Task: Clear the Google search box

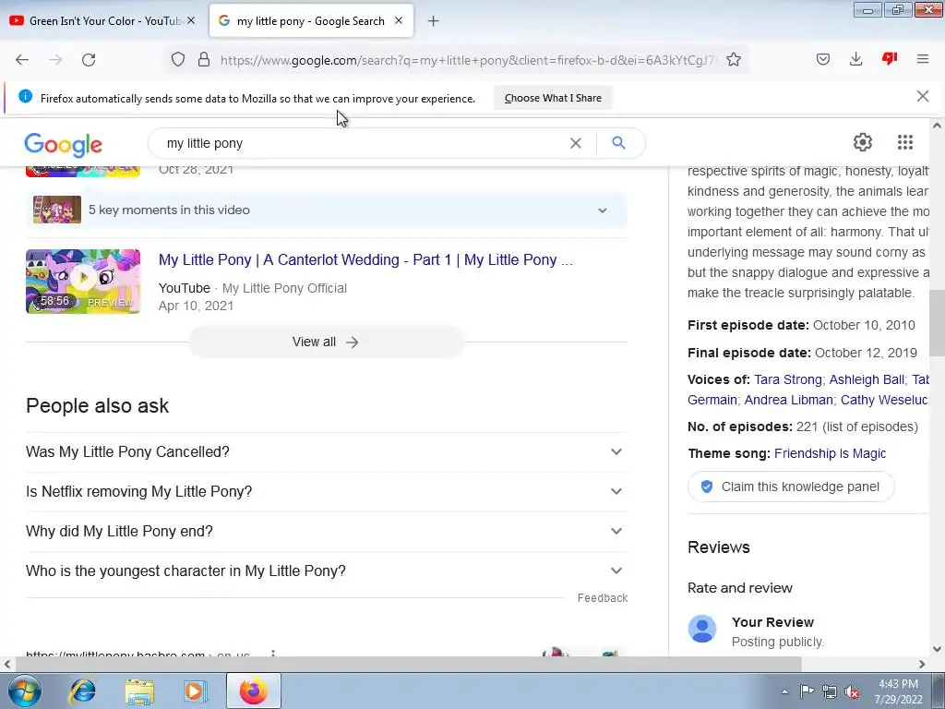Action: [x=576, y=143]
